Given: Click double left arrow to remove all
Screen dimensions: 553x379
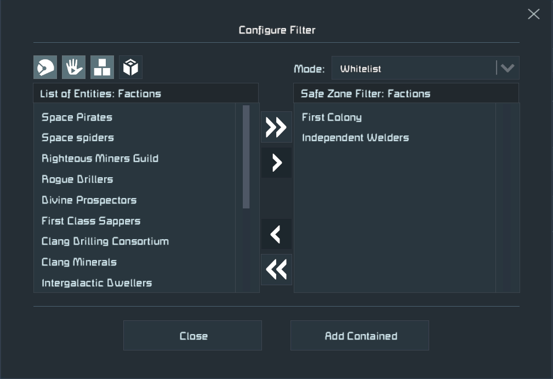Looking at the screenshot, I should point(276,269).
